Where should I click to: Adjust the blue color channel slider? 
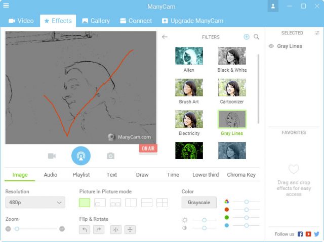tap(247, 225)
